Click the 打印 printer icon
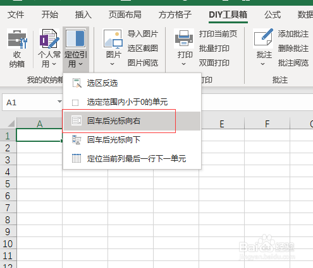The image size is (313, 268). click(184, 38)
